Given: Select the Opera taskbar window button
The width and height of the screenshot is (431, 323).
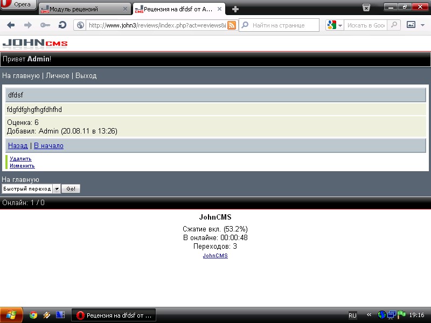Looking at the screenshot, I should [x=114, y=315].
